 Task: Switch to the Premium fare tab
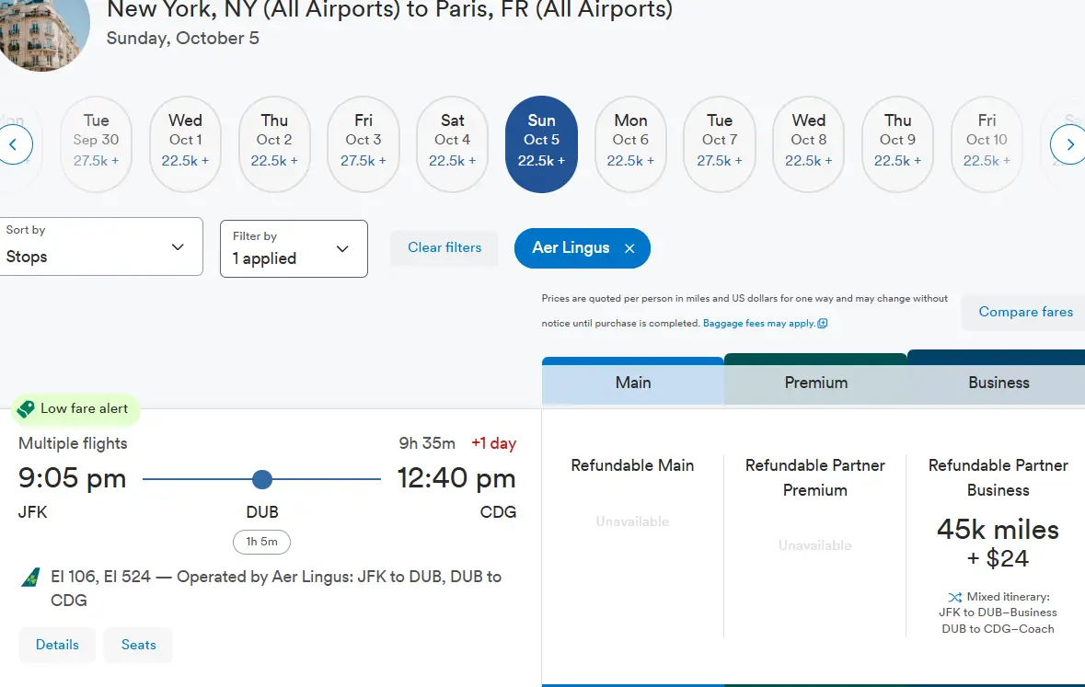coord(816,380)
